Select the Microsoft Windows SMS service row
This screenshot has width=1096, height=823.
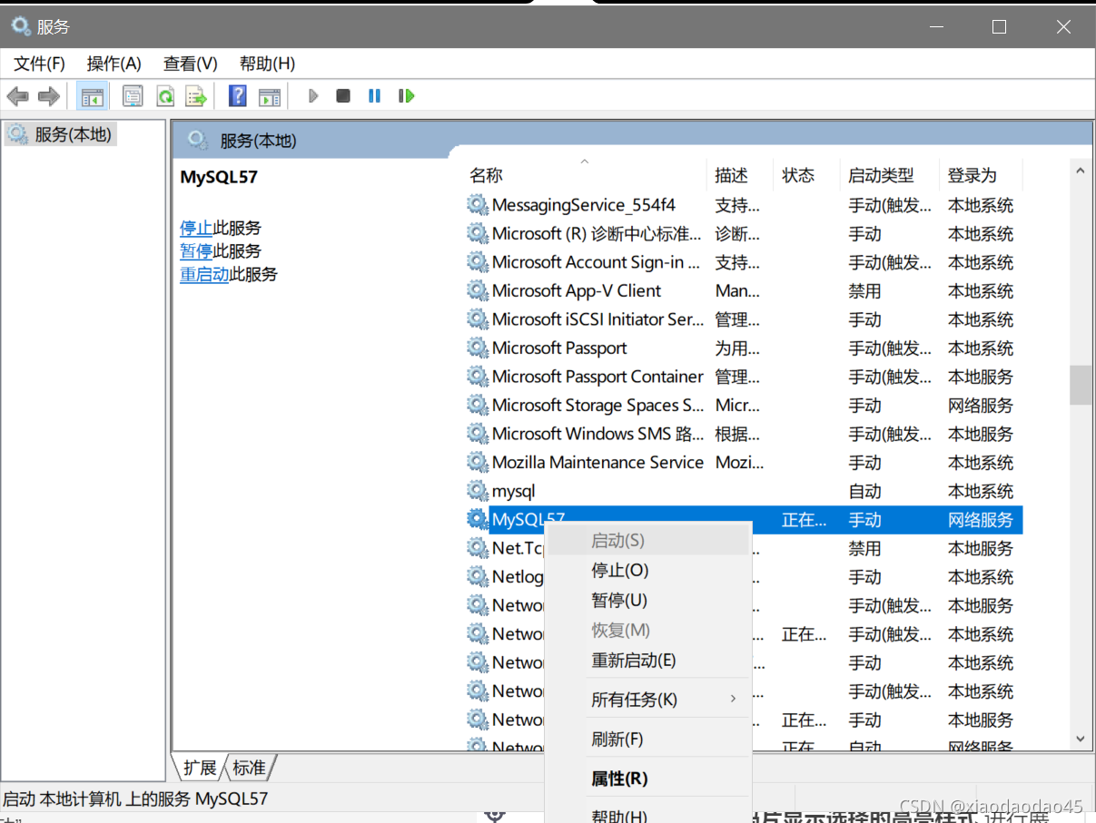pos(744,434)
